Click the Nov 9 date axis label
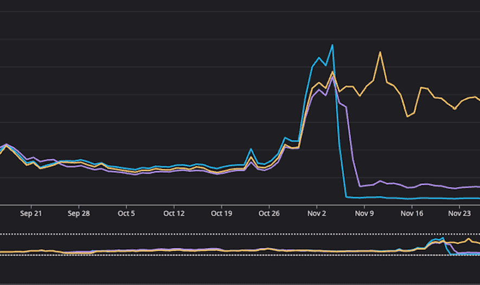 point(364,214)
